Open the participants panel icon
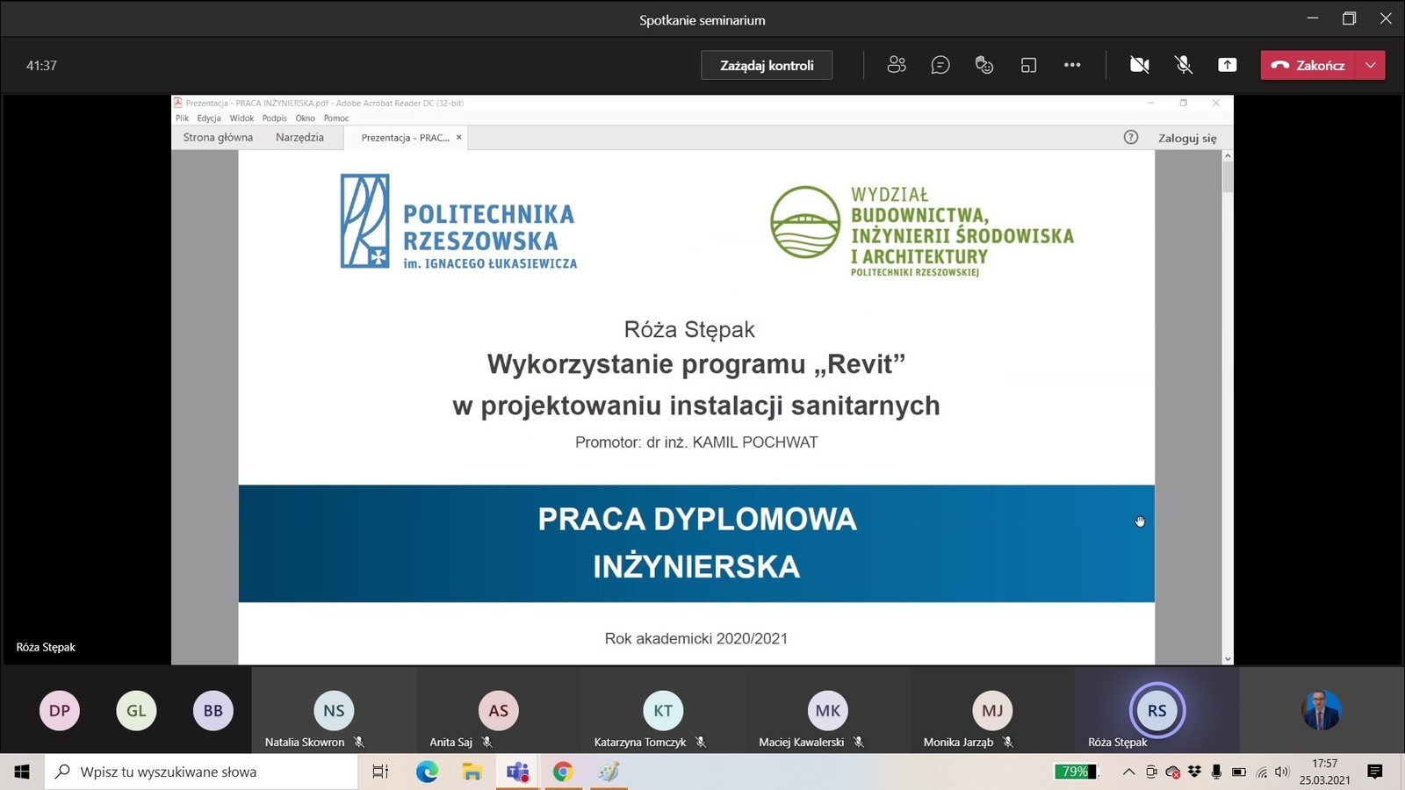1405x790 pixels. click(896, 65)
